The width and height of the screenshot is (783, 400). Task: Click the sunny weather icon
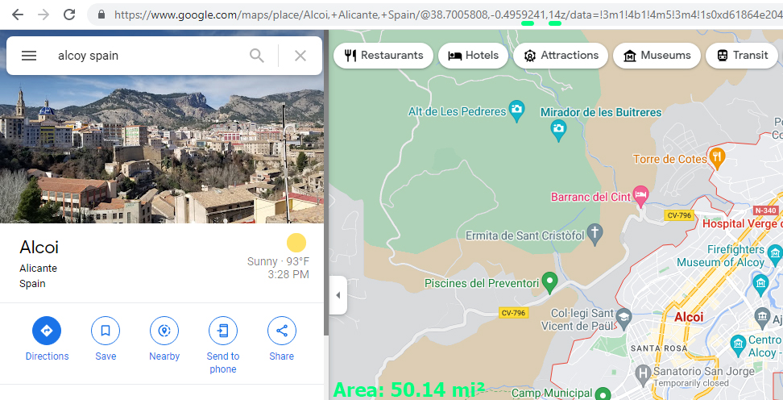(296, 243)
